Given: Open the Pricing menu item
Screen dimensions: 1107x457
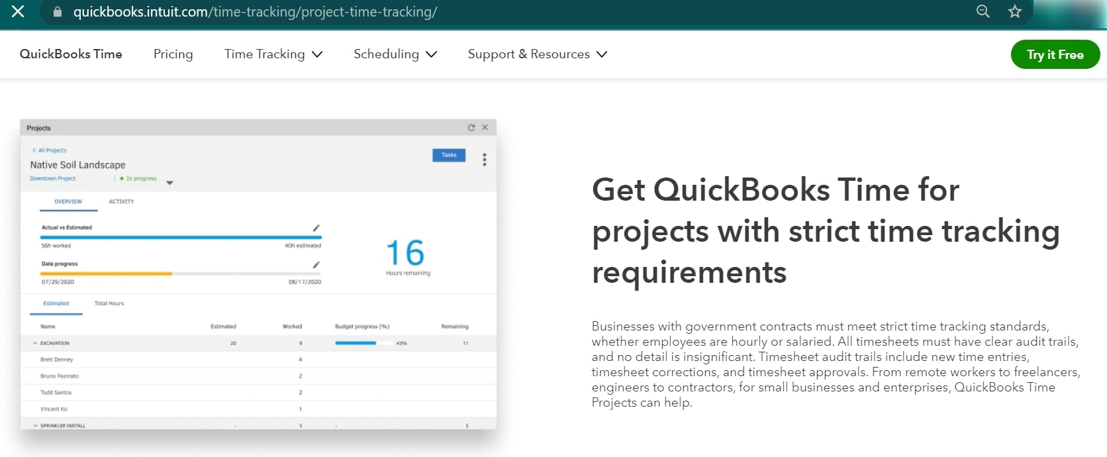Looking at the screenshot, I should tap(173, 54).
